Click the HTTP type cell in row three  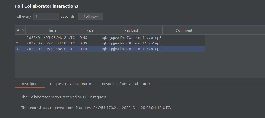(x=84, y=49)
